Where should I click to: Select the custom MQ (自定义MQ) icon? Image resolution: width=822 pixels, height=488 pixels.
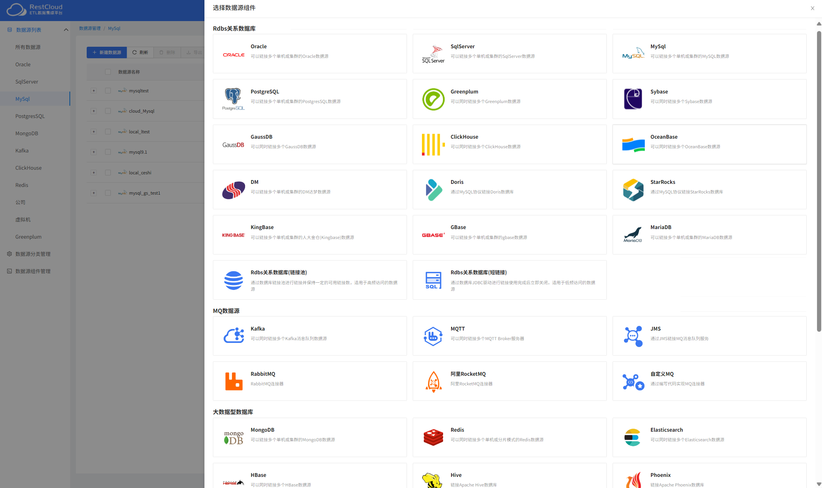pos(633,382)
